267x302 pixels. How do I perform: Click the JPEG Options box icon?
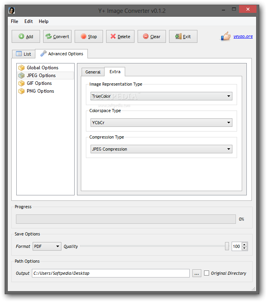(x=21, y=75)
